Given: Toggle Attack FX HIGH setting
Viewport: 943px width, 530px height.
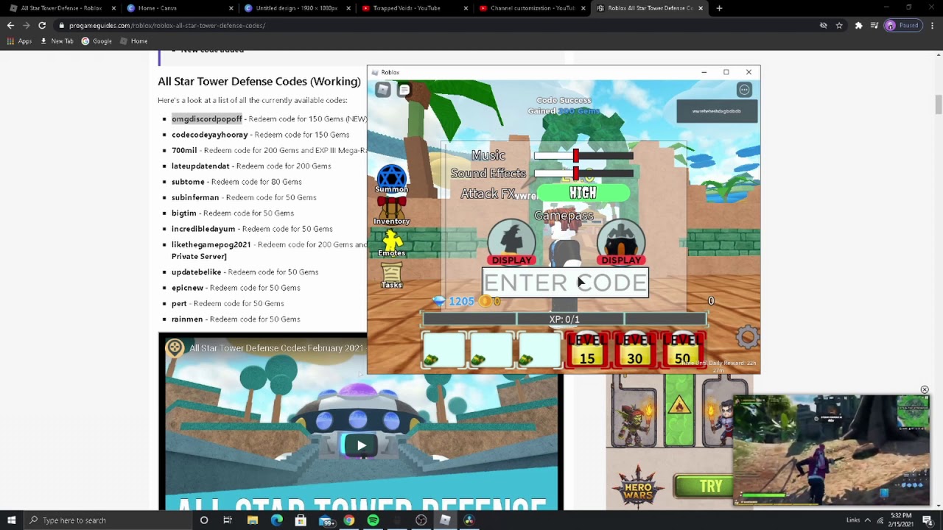Looking at the screenshot, I should pos(583,193).
